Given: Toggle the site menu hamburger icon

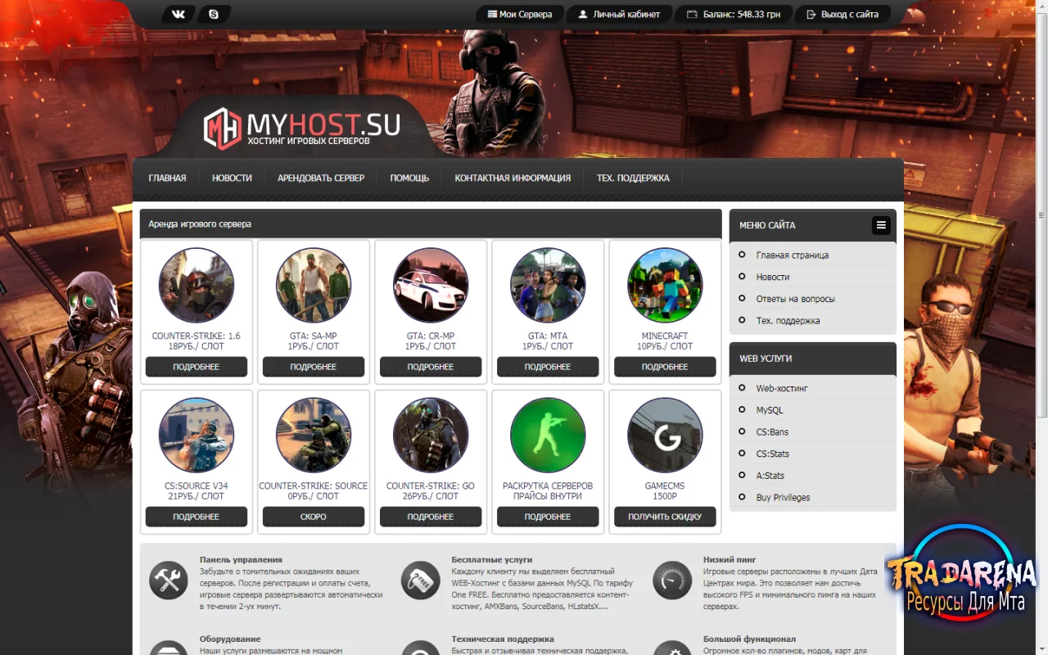Looking at the screenshot, I should coord(881,225).
